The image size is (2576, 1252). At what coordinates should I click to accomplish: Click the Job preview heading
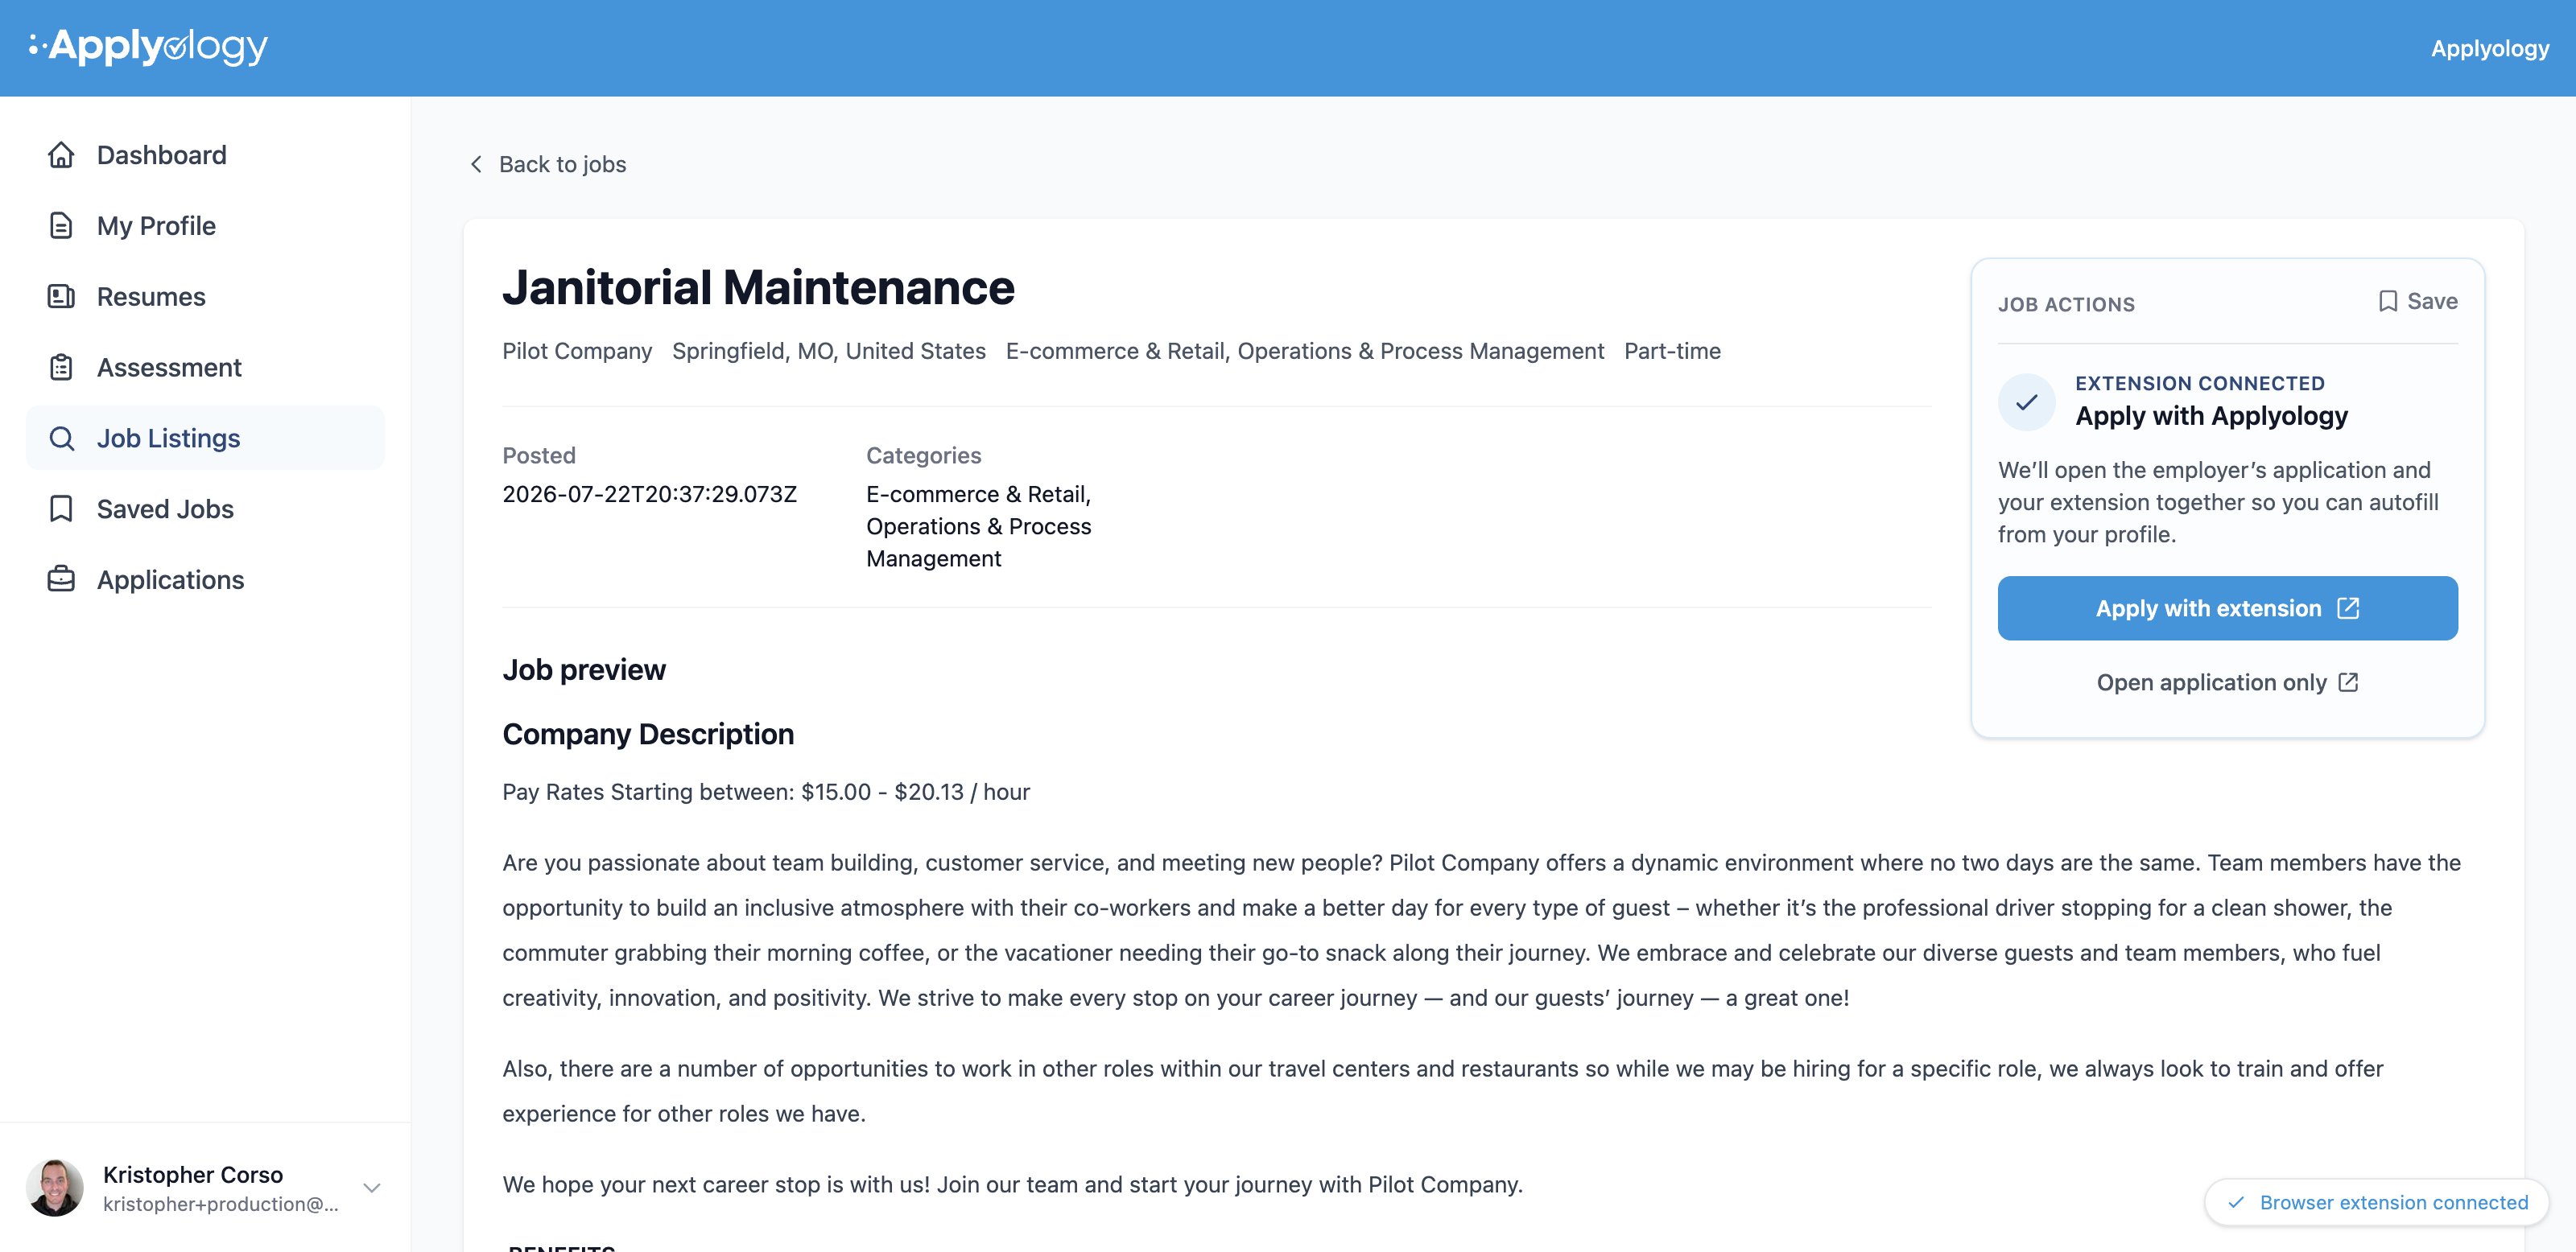click(x=584, y=669)
